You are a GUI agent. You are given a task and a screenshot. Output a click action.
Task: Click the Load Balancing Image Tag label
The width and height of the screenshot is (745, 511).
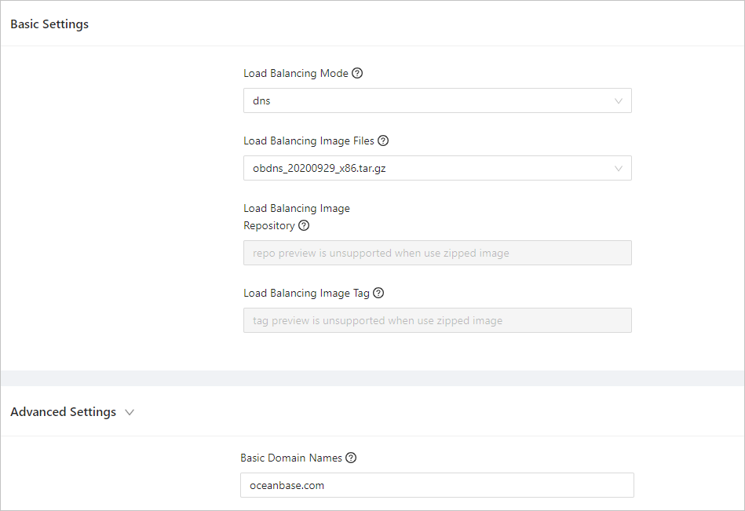[x=306, y=294]
